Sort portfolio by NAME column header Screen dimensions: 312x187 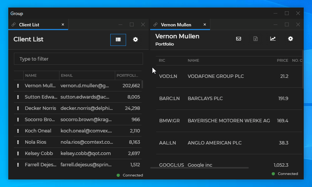click(193, 60)
